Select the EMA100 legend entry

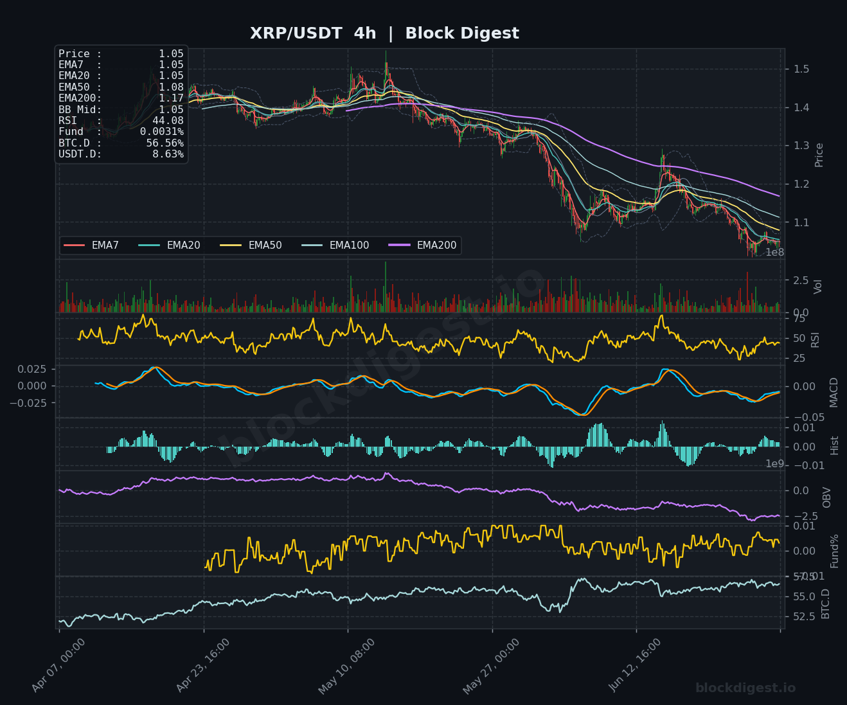coord(335,245)
